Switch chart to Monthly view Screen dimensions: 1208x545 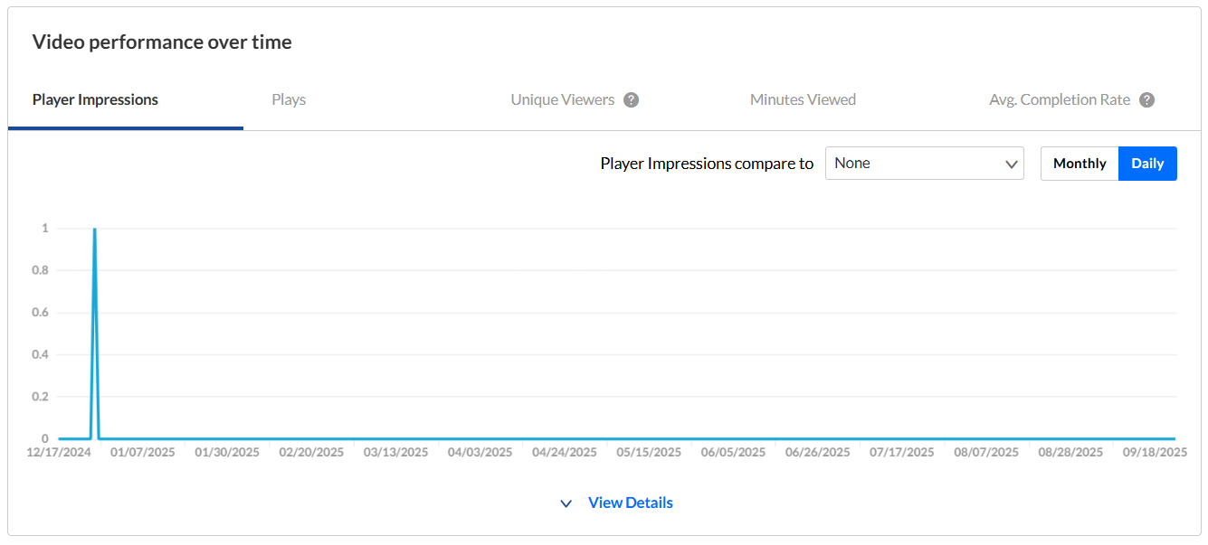point(1080,164)
